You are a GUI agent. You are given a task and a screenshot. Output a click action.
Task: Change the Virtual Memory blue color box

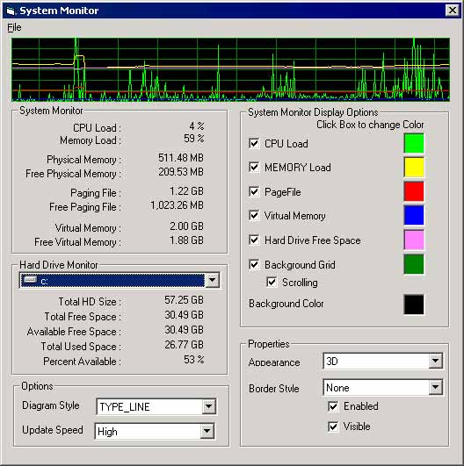coord(414,215)
